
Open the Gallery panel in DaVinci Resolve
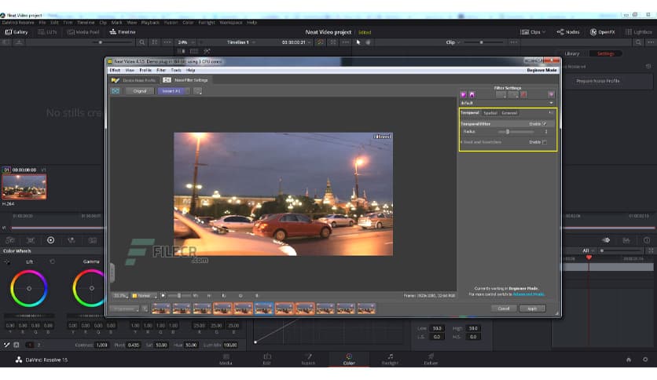[x=17, y=32]
